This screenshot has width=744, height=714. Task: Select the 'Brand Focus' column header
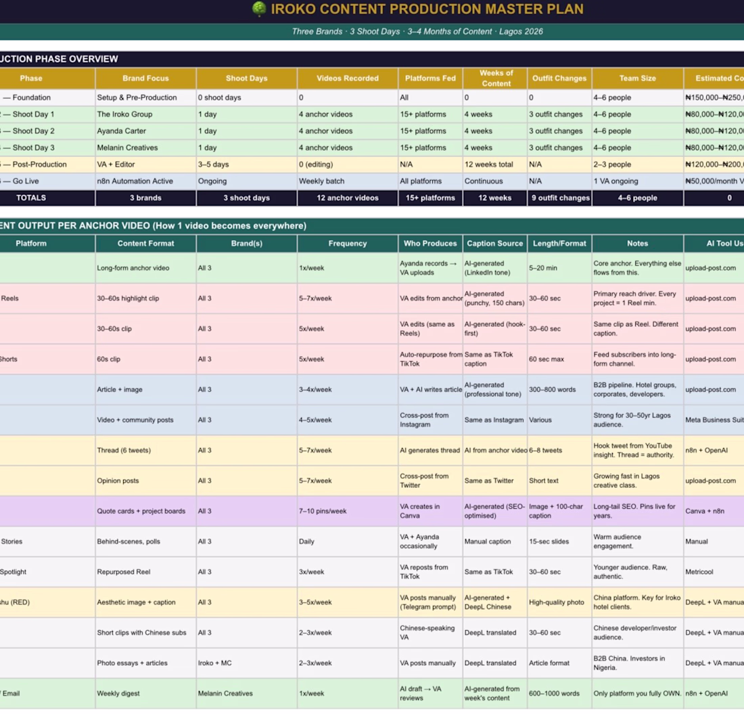click(x=145, y=79)
